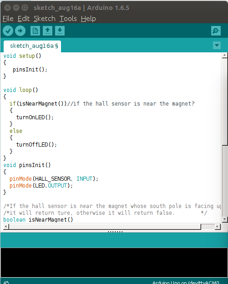Click the 'turnOffLED();' line

36,145
